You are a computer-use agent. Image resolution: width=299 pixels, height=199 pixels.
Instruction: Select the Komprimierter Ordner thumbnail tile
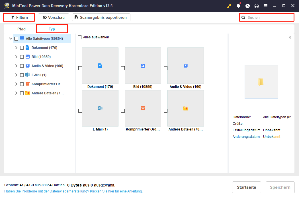143,108
